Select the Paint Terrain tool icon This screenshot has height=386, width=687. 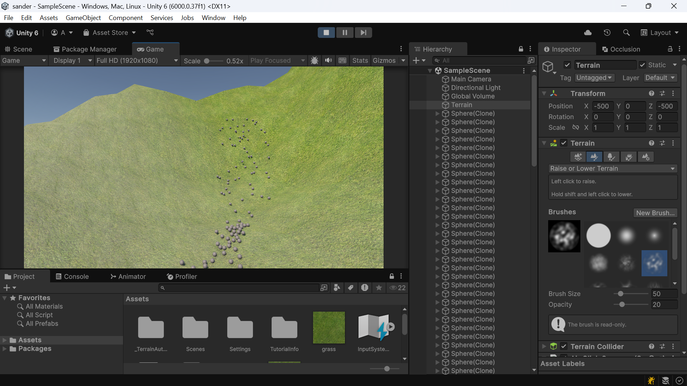point(594,157)
